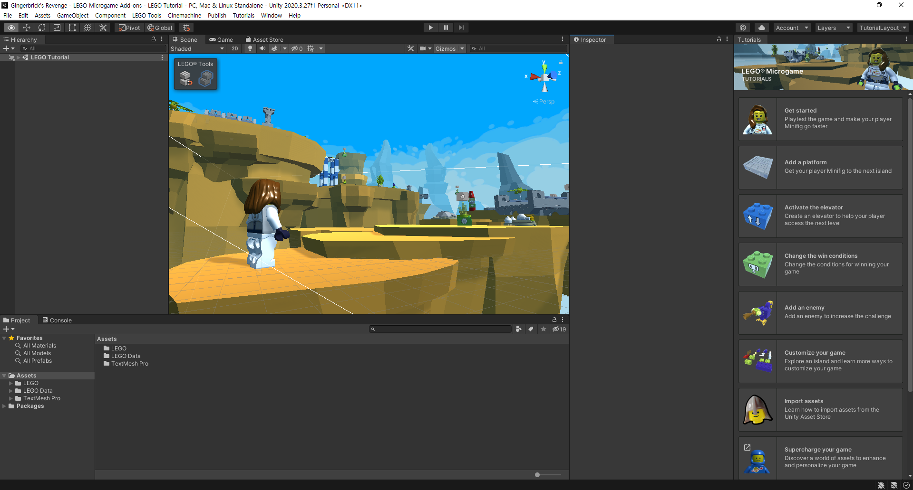Open custom editor tools in toolbar

pyautogui.click(x=103, y=28)
